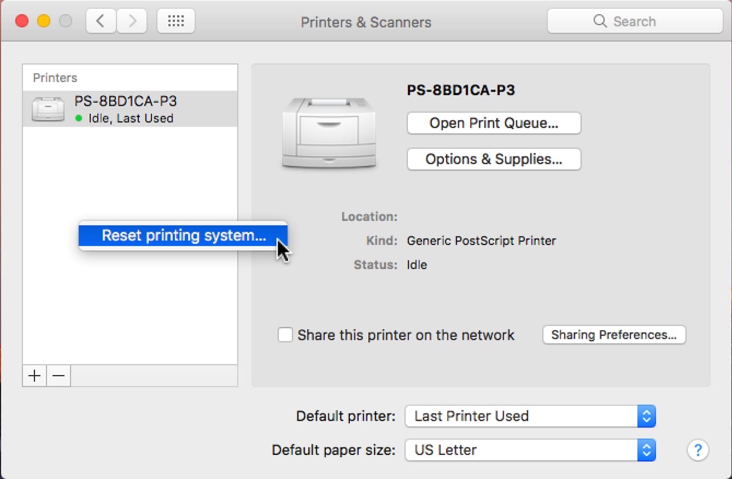This screenshot has width=732, height=479.
Task: Click the remove printer minus button
Action: [x=58, y=376]
